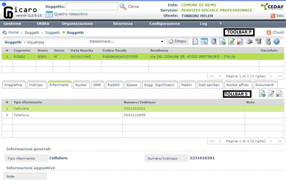Click the Numero/Indirizzo column header
Image resolution: width=286 pixels, height=180 pixels.
click(183, 102)
